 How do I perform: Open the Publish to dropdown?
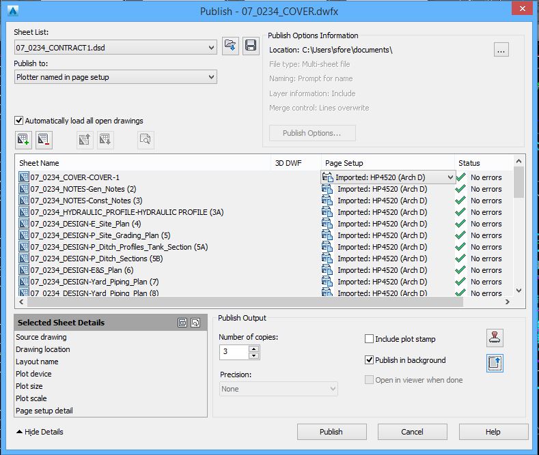point(211,77)
